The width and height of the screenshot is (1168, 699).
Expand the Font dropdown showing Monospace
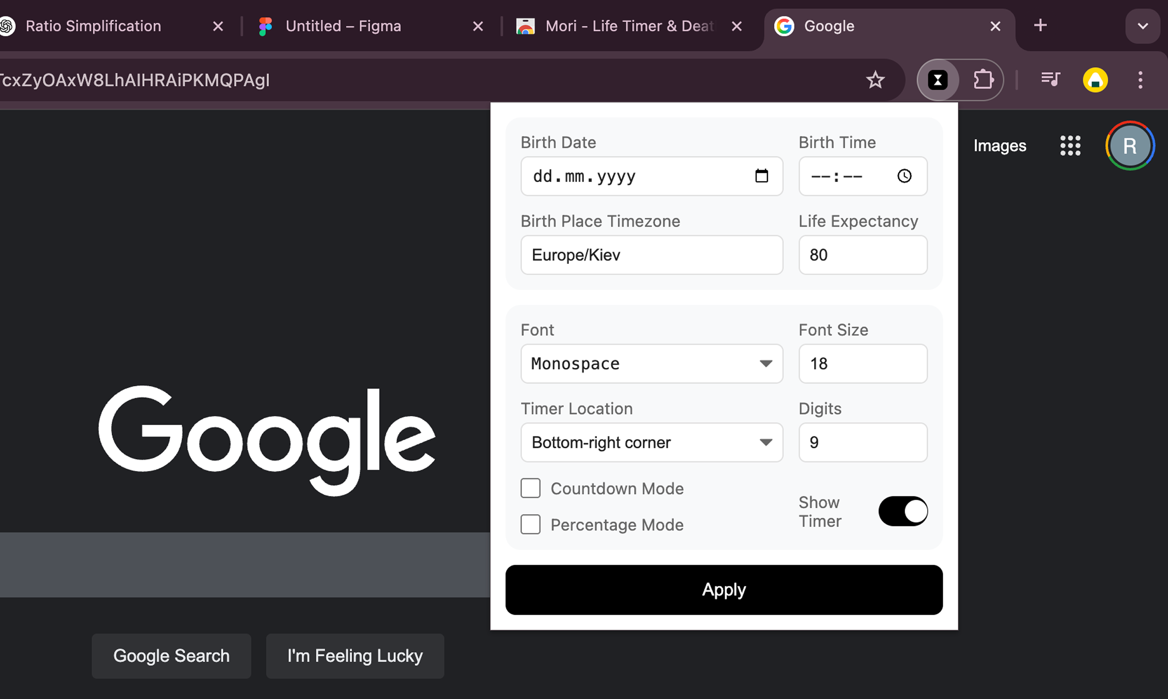pos(651,364)
